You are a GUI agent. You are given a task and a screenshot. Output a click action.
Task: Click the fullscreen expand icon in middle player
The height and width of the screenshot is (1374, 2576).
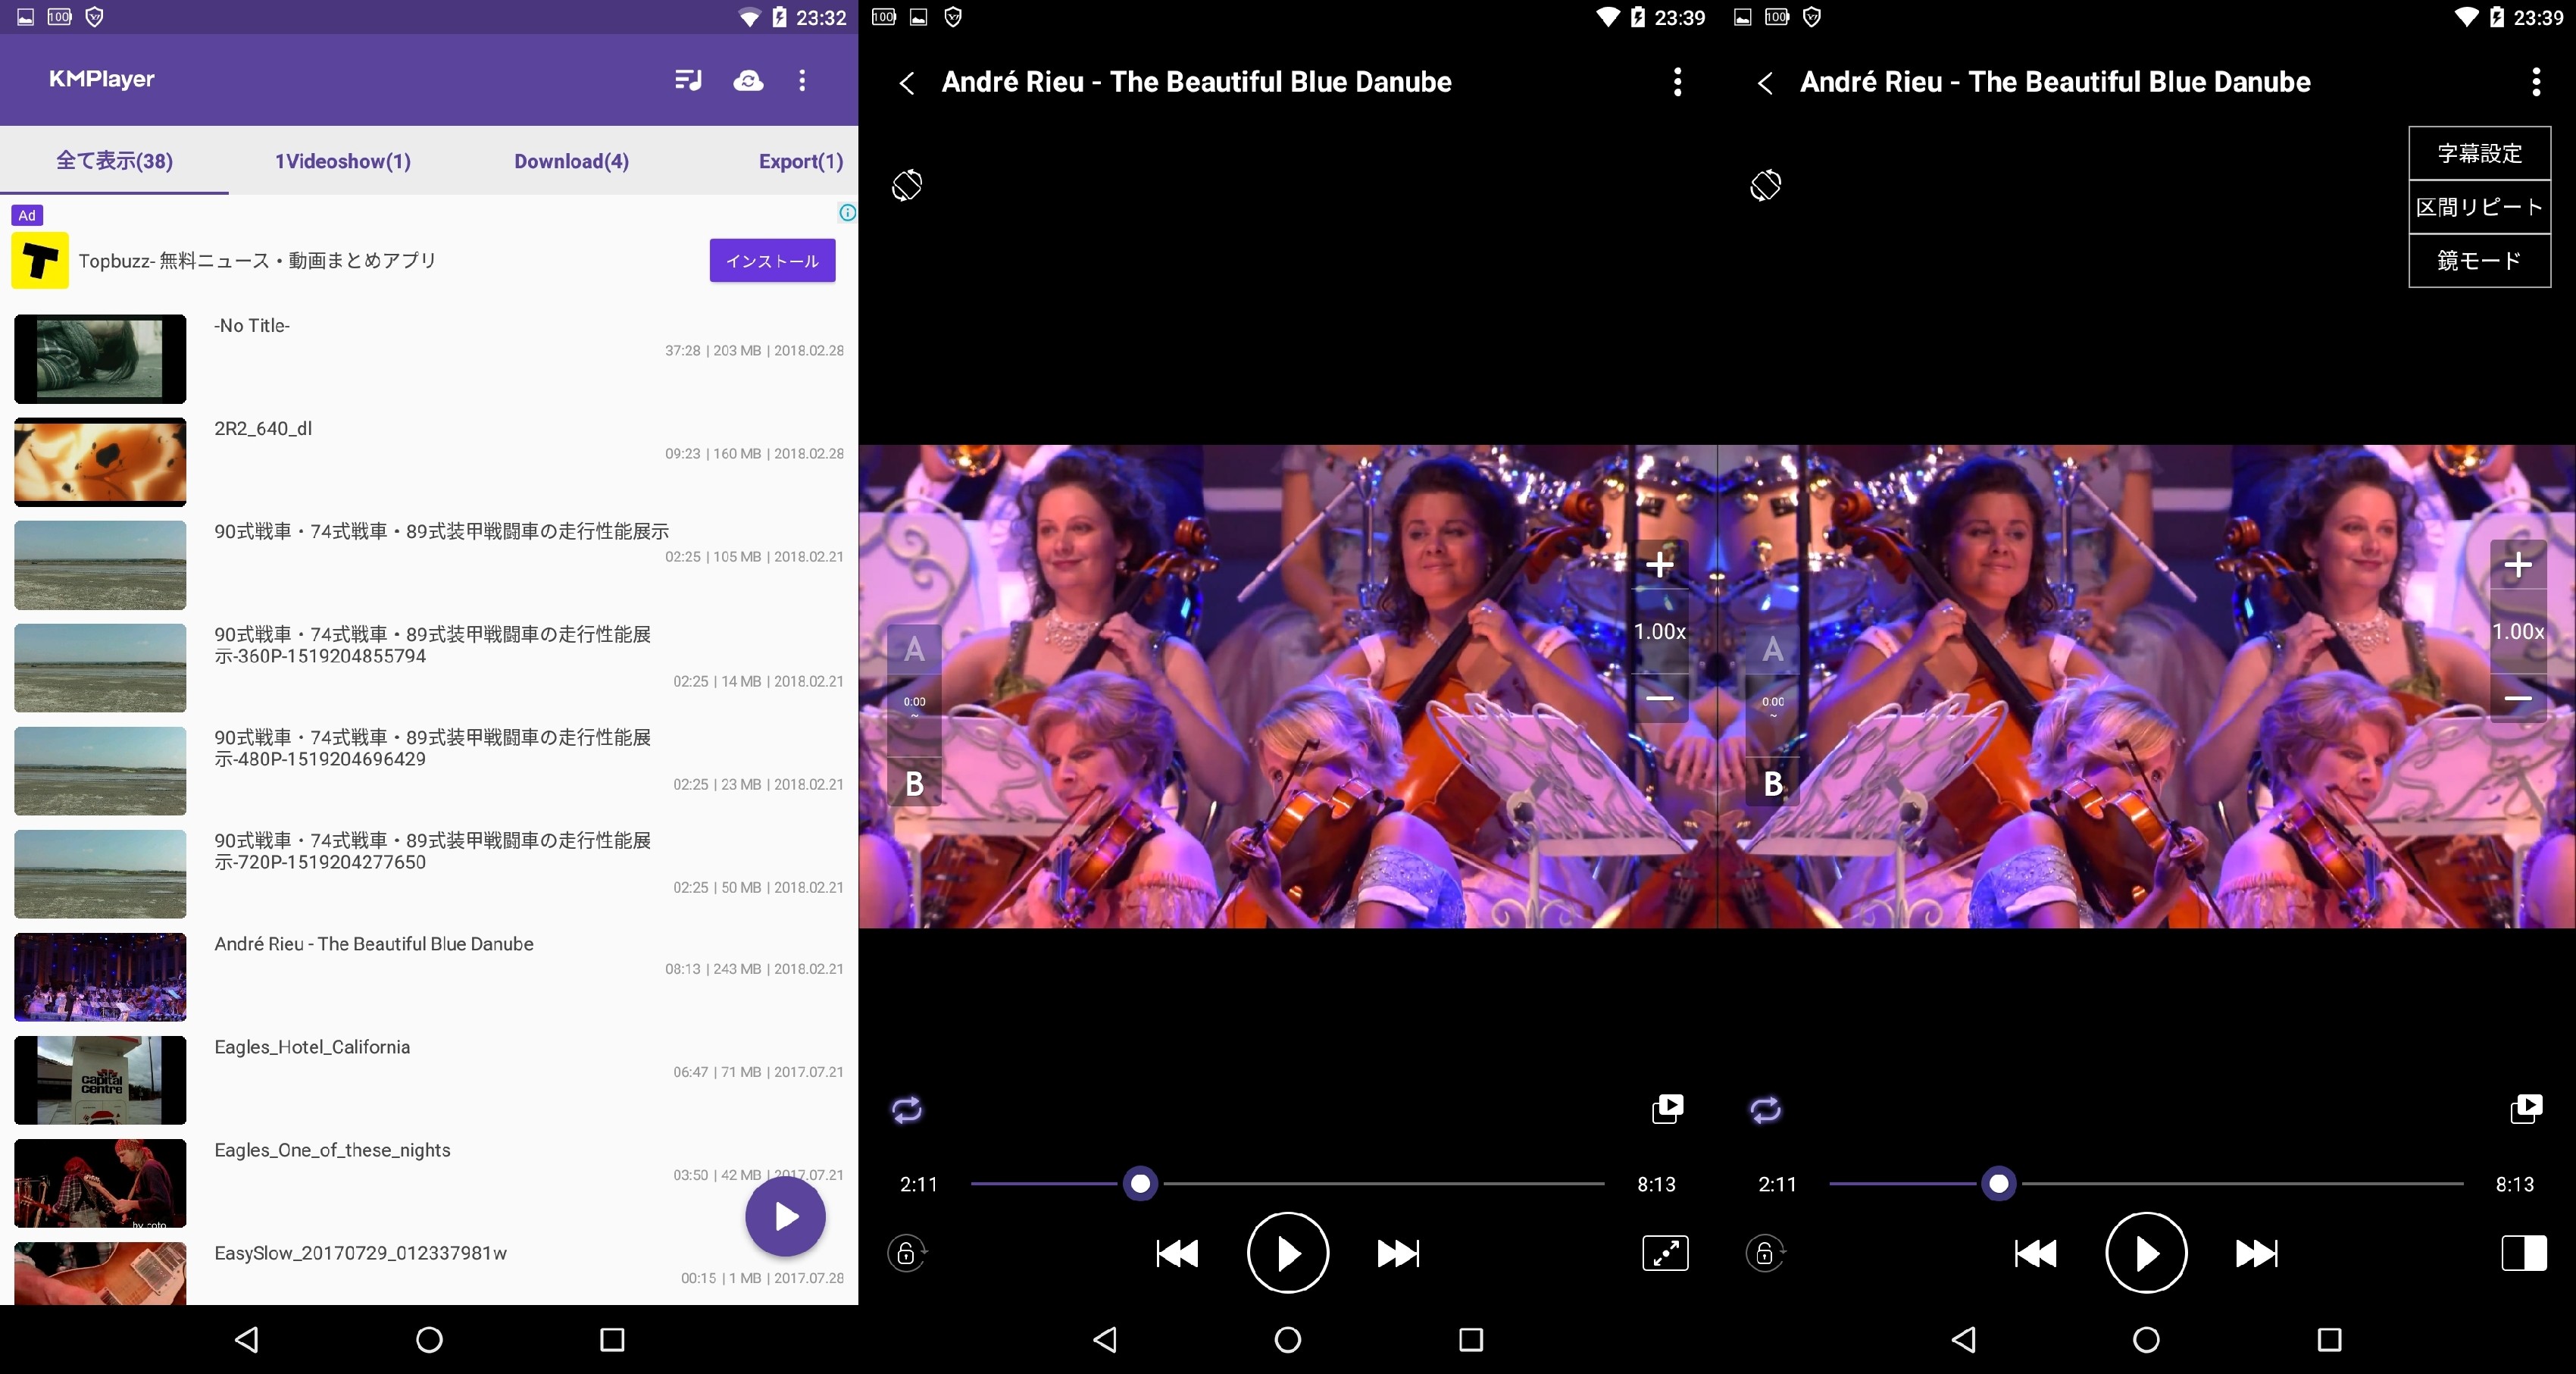pos(1665,1253)
